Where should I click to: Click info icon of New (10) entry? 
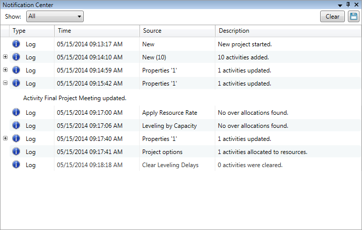(16, 57)
